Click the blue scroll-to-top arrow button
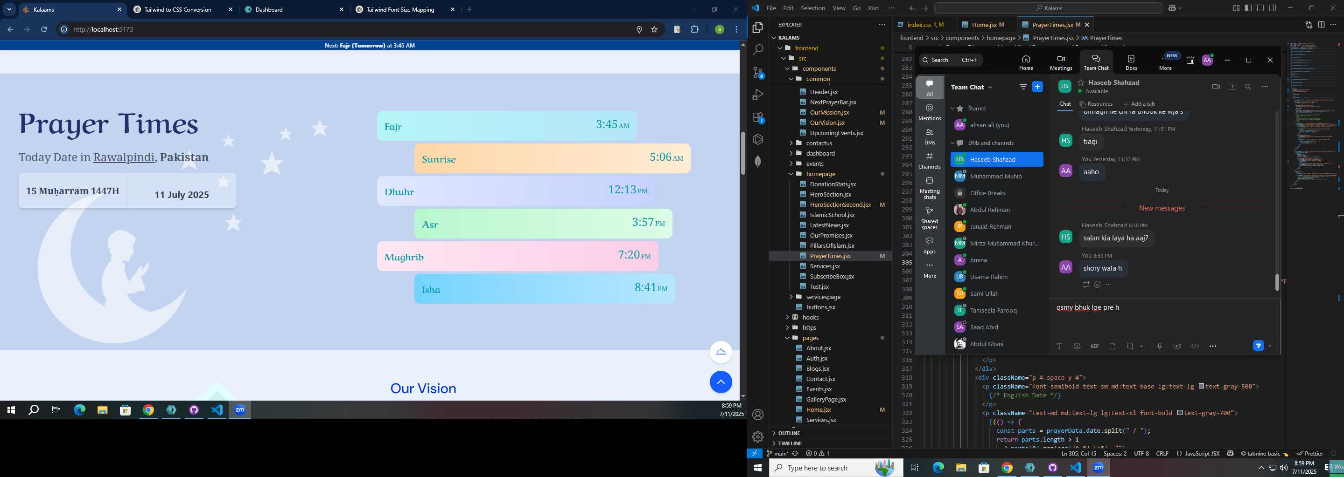Screen dimensions: 1344x477 (721, 382)
